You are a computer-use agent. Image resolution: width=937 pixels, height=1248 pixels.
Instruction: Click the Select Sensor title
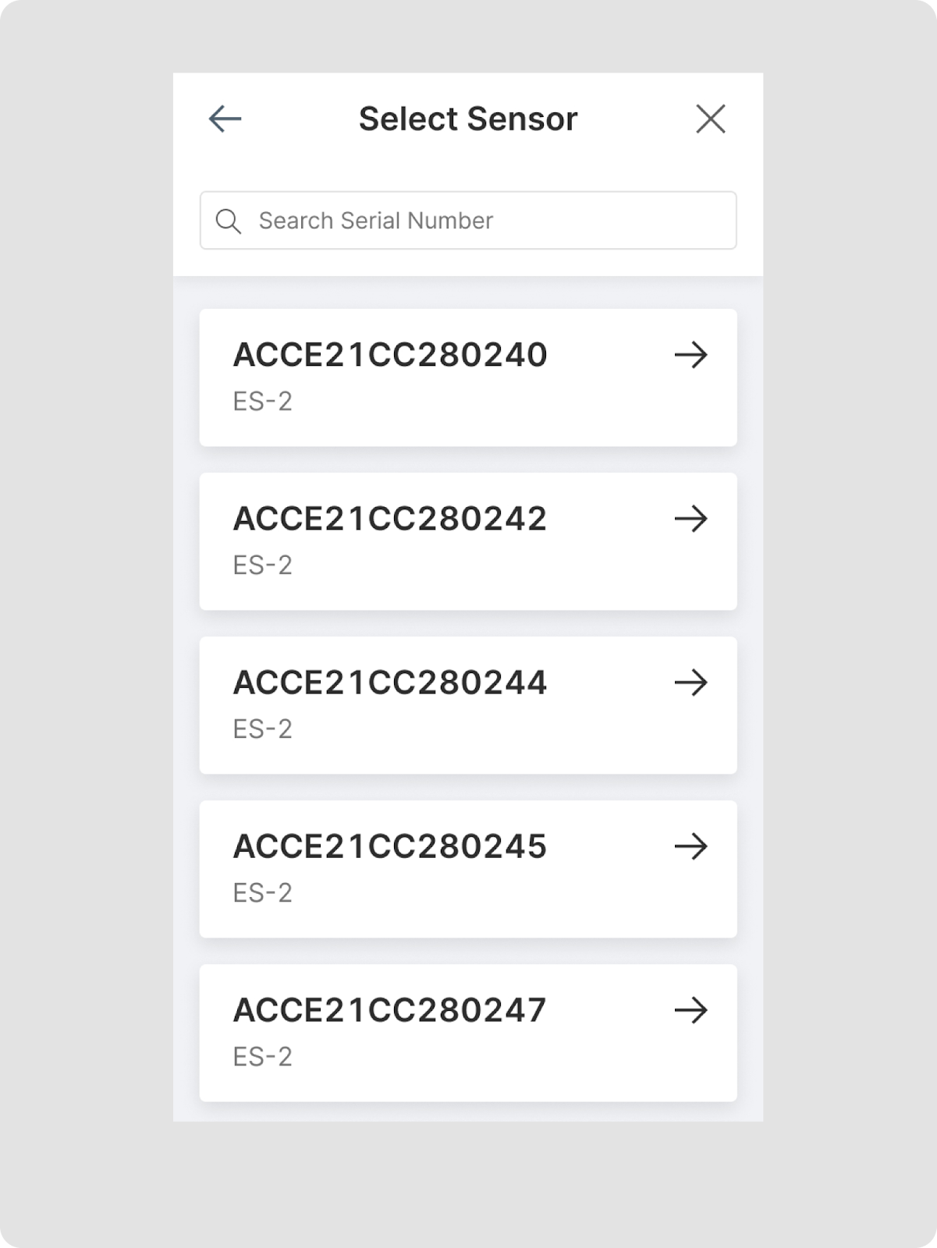click(x=468, y=119)
